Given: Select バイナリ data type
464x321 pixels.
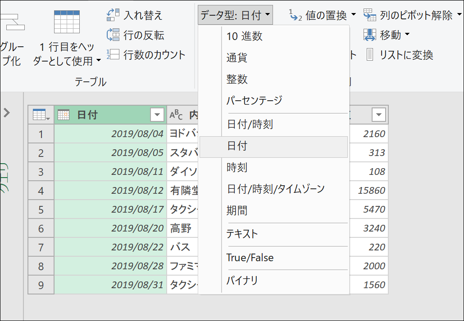Looking at the screenshot, I should coord(274,281).
